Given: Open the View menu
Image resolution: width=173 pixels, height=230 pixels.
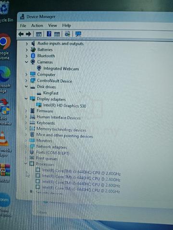Looking at the screenshot, I should click(52, 25).
